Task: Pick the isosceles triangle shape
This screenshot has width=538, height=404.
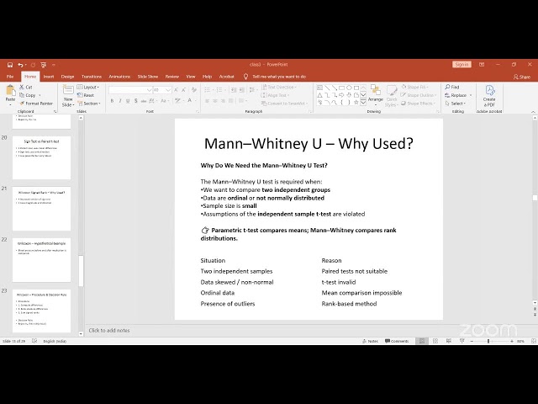Action: click(319, 95)
